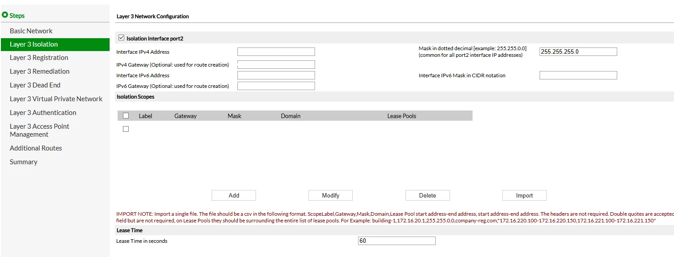This screenshot has width=674, height=257.
Task: Go to Layer 3 Registration step
Action: click(x=39, y=58)
